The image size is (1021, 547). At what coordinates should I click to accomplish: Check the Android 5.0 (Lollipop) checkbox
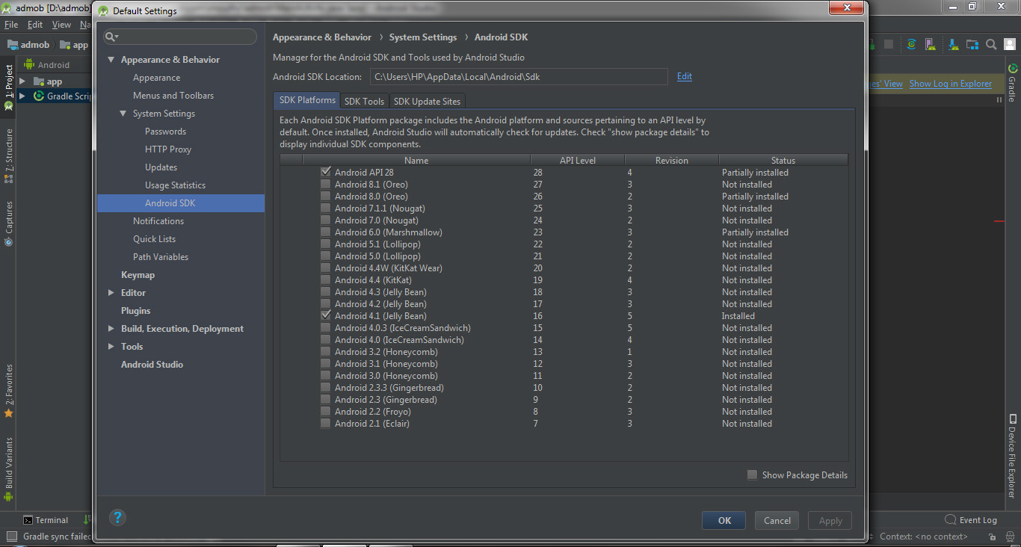tap(325, 256)
